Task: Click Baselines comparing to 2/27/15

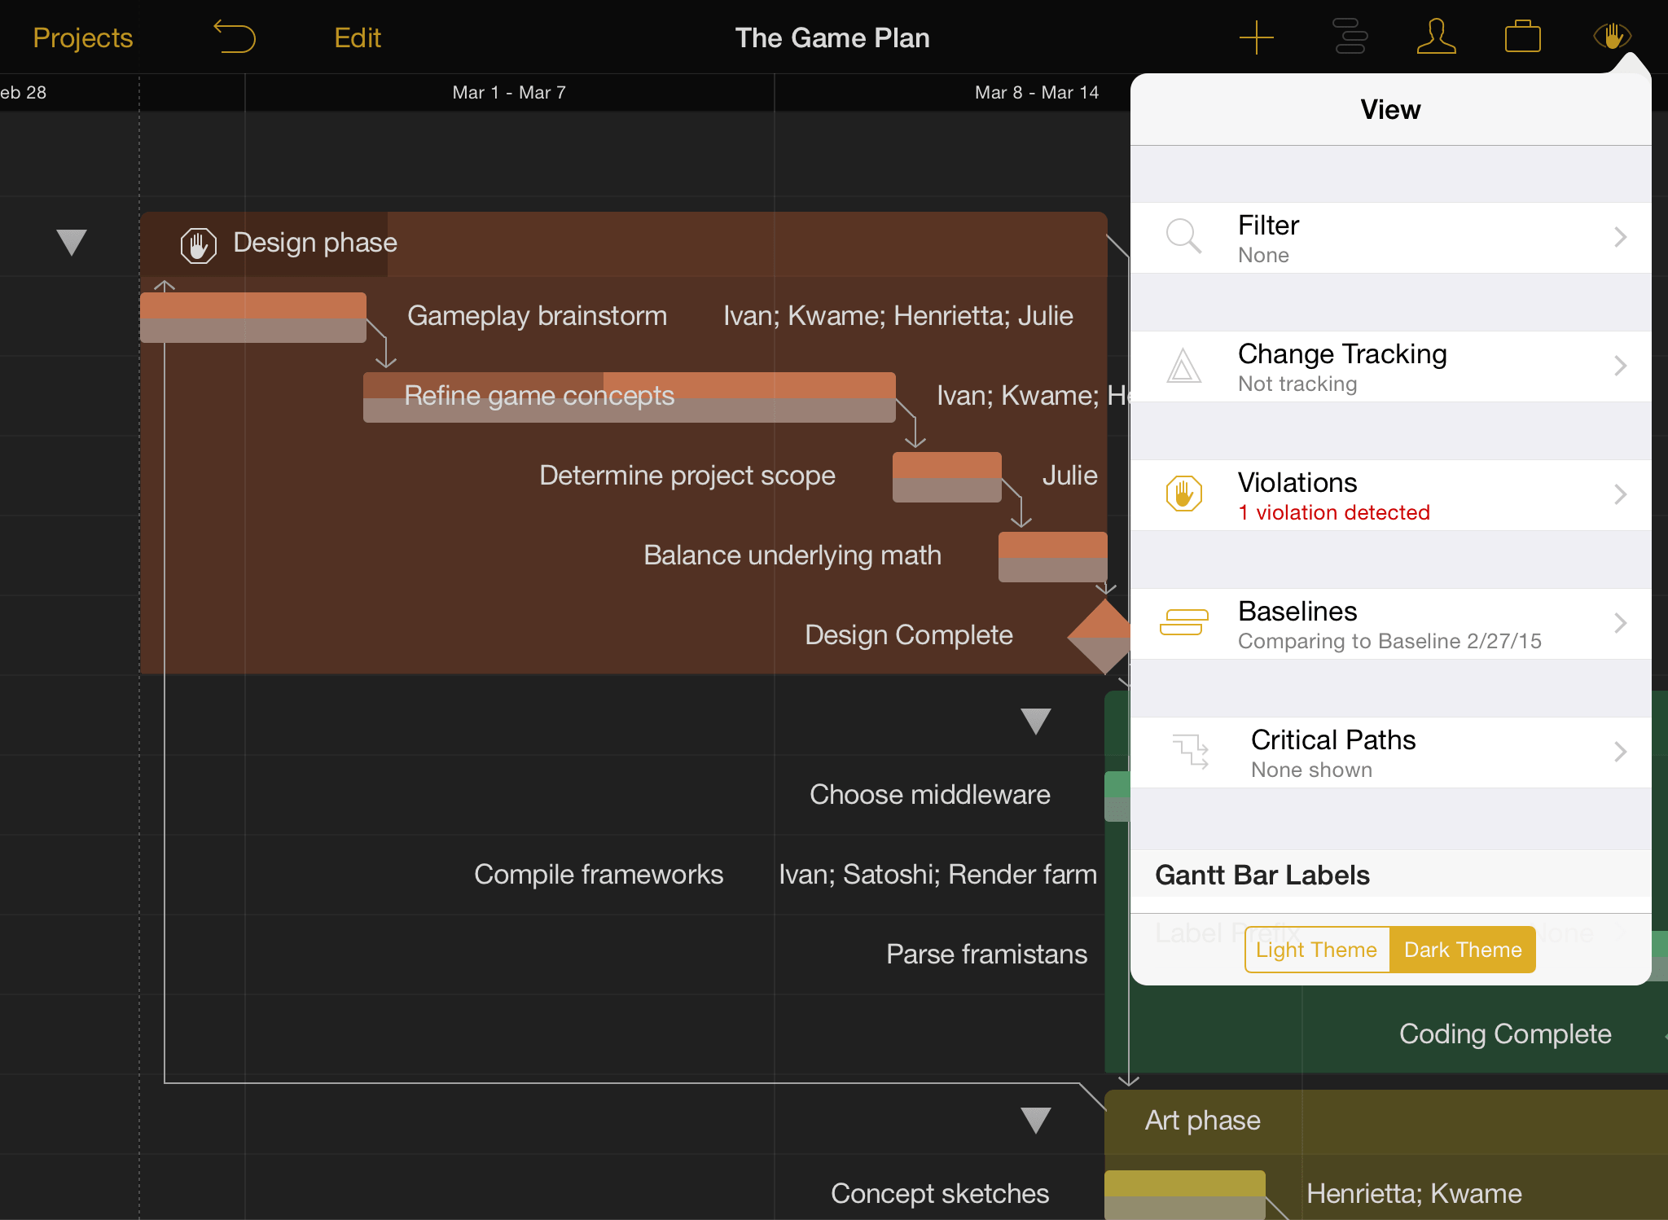Action: click(x=1394, y=624)
